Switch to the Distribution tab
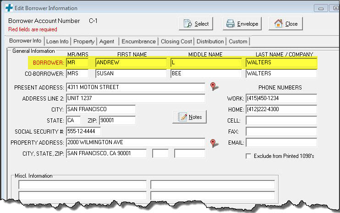340x213 pixels. 210,41
